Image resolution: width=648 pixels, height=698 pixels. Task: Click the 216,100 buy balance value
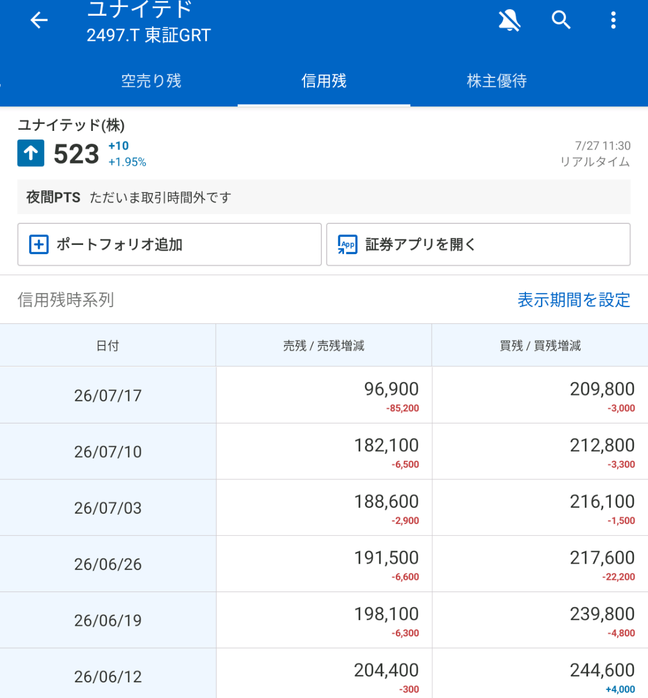coord(602,501)
